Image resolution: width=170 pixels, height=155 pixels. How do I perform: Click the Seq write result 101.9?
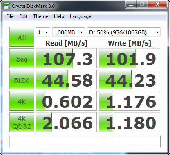click(x=130, y=58)
